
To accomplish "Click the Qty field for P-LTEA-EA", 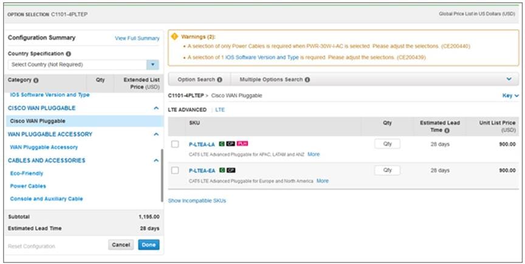I will (x=388, y=170).
